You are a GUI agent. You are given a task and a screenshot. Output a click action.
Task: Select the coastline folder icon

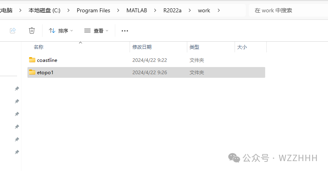pyautogui.click(x=32, y=60)
